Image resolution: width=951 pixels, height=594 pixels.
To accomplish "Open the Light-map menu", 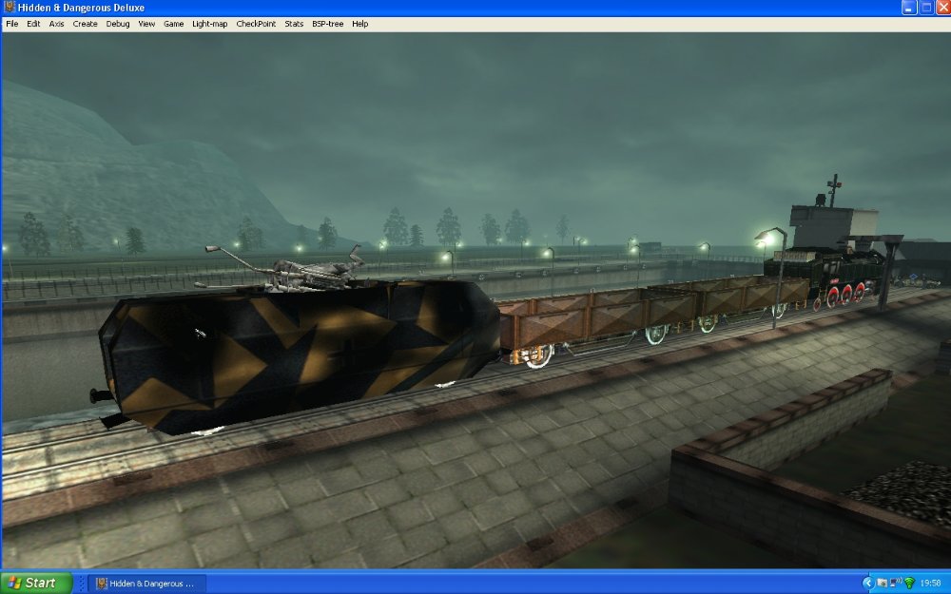I will 210,24.
